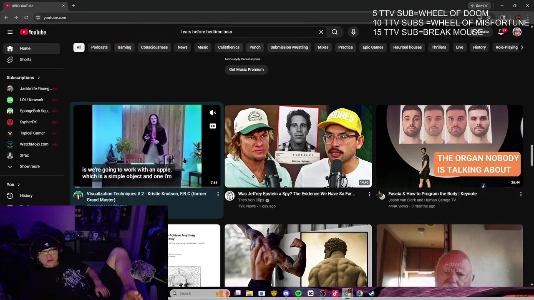Image resolution: width=534 pixels, height=300 pixels.
Task: Toggle captions on the video preview
Action: pos(213,126)
